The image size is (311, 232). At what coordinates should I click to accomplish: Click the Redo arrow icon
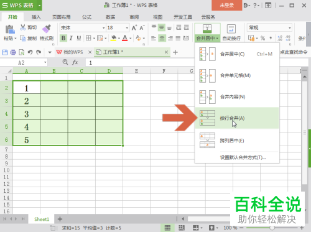click(39, 52)
